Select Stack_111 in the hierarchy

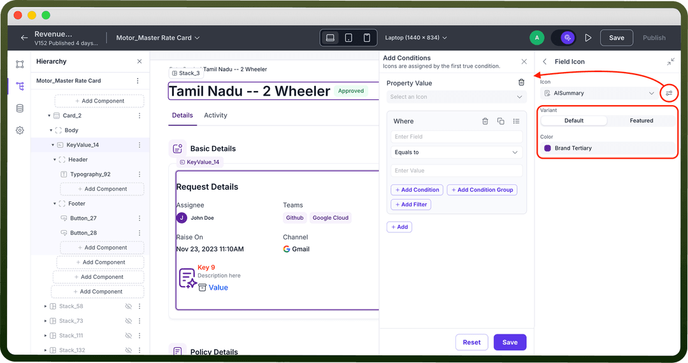pos(71,336)
